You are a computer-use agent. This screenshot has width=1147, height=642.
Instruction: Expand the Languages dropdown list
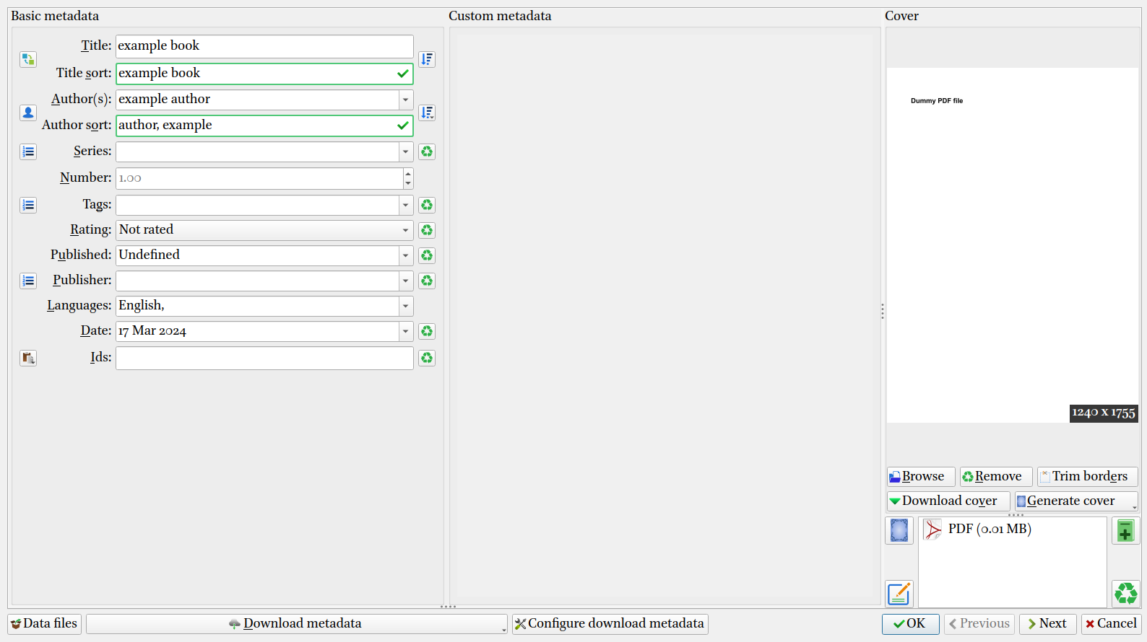coord(406,306)
